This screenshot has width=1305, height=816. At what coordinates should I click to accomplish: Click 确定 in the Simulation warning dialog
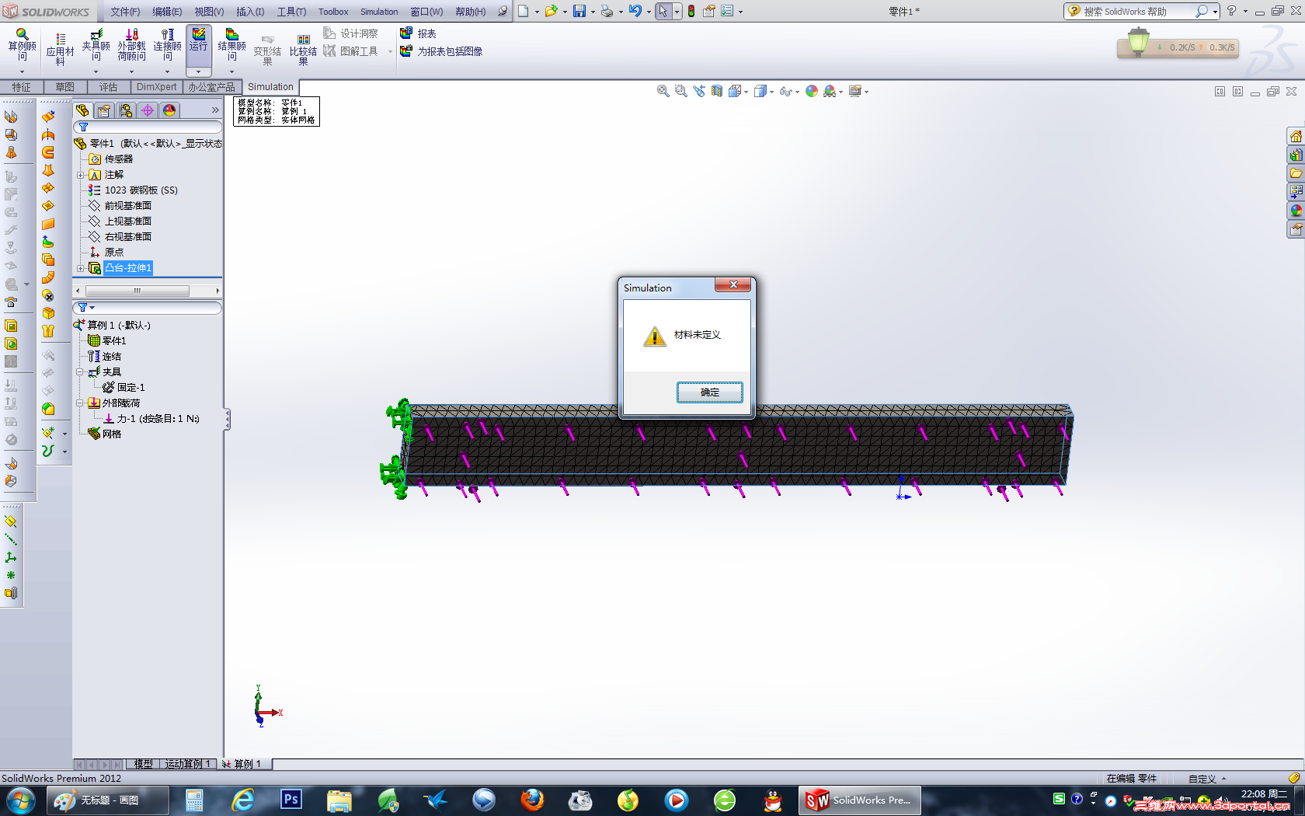709,392
